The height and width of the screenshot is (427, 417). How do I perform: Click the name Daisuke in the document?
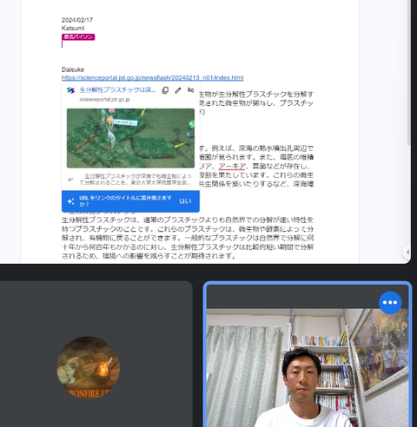(x=73, y=69)
